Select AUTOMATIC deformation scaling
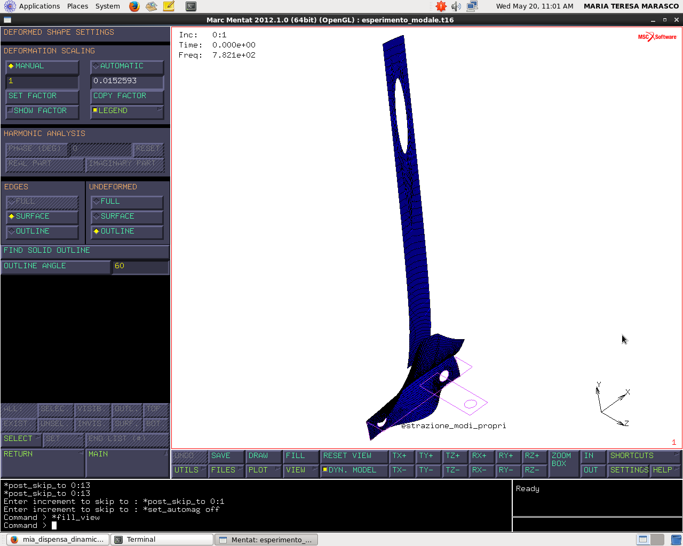Image resolution: width=683 pixels, height=546 pixels. click(x=126, y=66)
